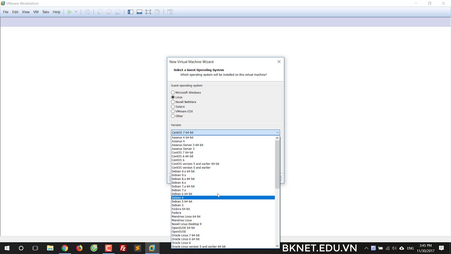The width and height of the screenshot is (451, 254).
Task: Open the Edit menu
Action: pos(15,12)
